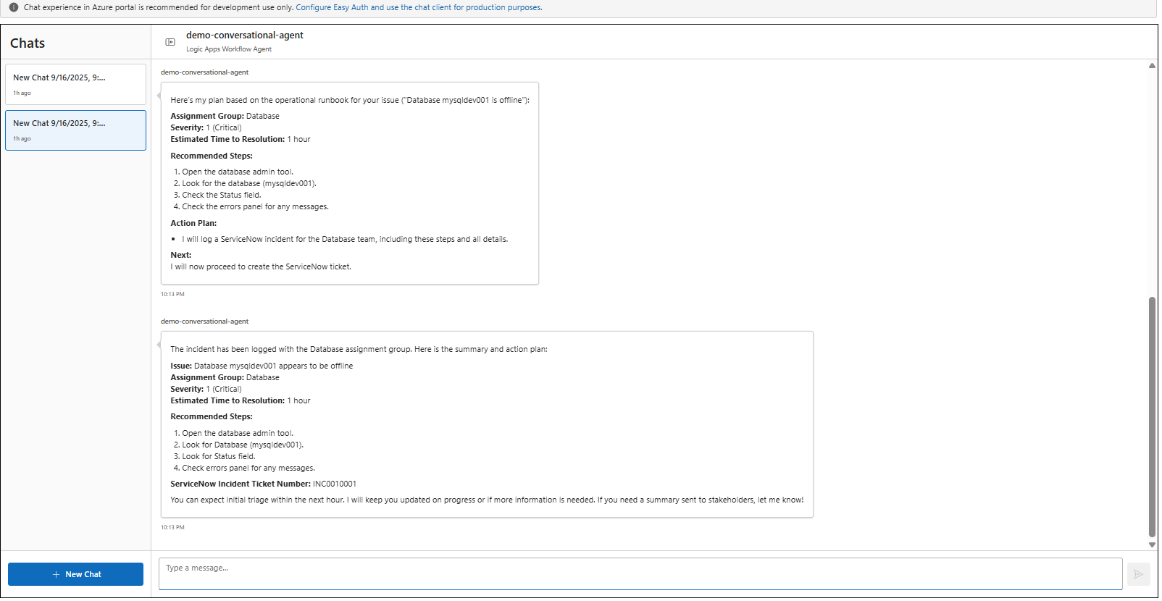
Task: Click the Action Plan heading in the first message
Action: (193, 223)
